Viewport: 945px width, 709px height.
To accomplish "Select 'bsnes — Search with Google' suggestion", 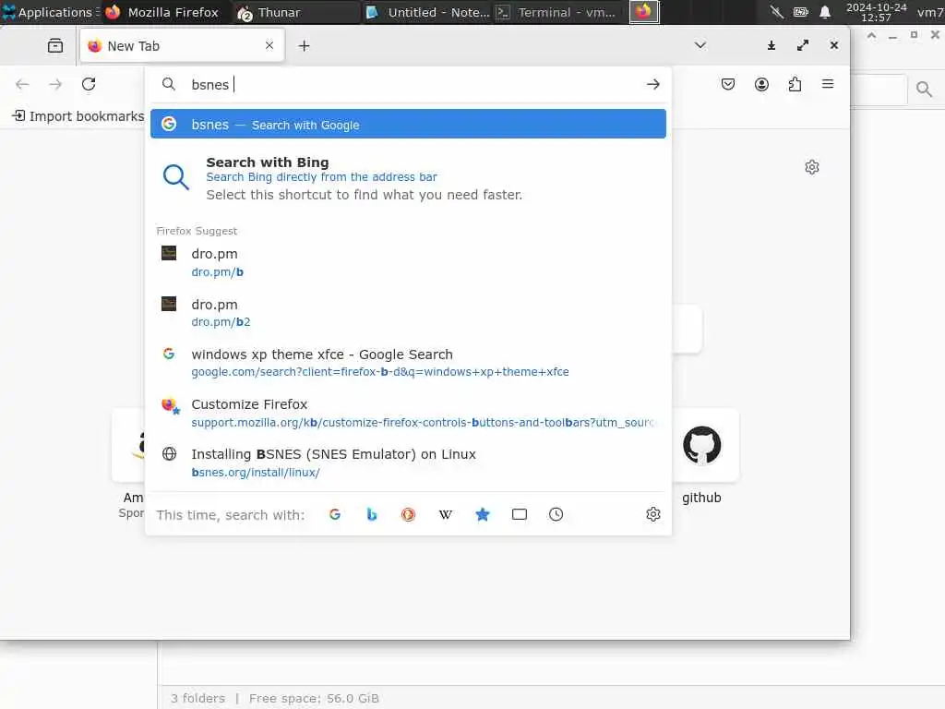I will tap(408, 125).
